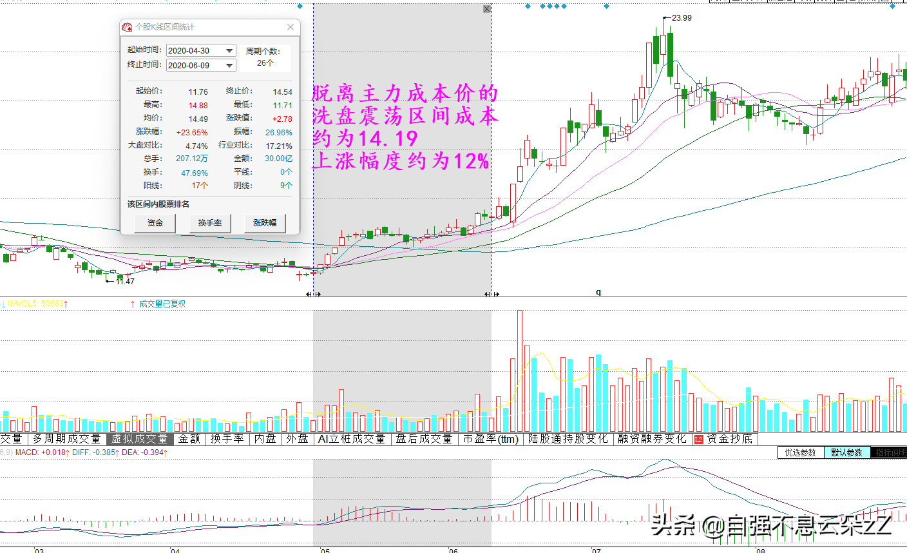Click the right drag handle of selection range
The height and width of the screenshot is (553, 907).
(492, 294)
